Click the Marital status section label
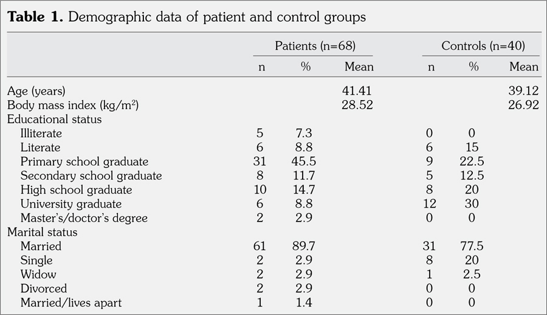 click(x=43, y=232)
